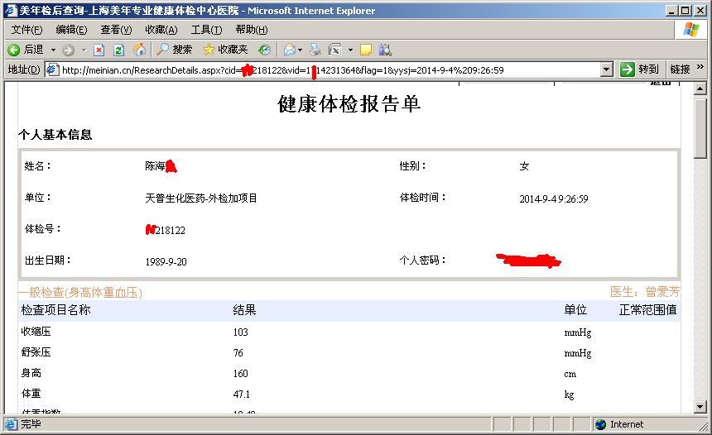Screen dimensions: 712x435
Task: Open the 编辑(E) menu
Action: (71, 30)
